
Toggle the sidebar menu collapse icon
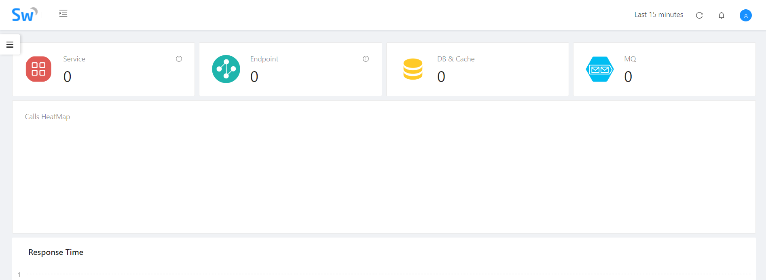click(63, 13)
